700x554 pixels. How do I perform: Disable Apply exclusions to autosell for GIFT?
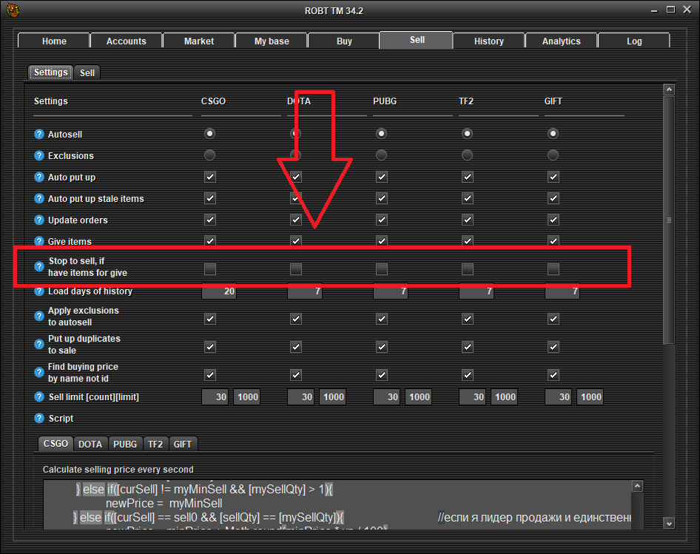click(x=553, y=319)
